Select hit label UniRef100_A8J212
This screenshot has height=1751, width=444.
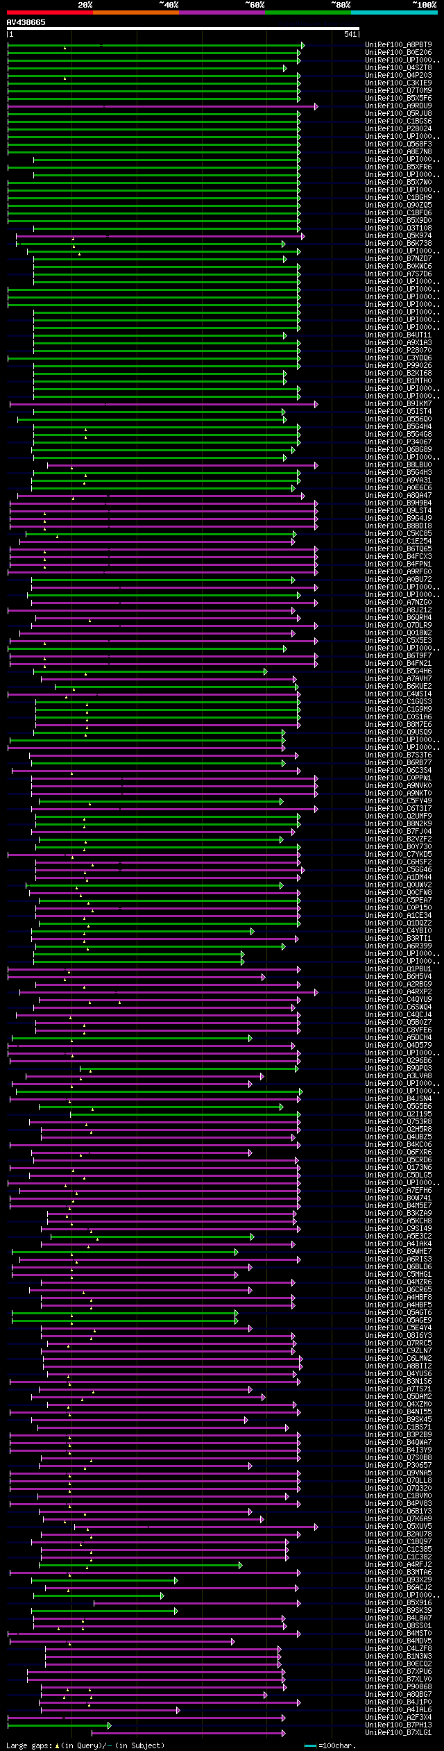398,610
